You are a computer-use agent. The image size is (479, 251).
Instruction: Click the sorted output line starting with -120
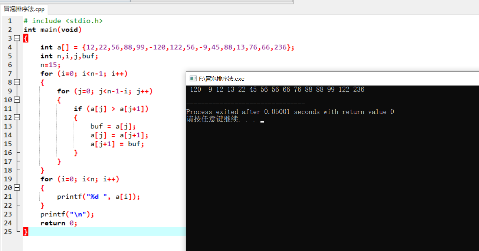point(275,89)
